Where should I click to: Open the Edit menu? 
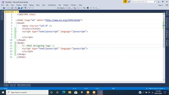click(7, 5)
